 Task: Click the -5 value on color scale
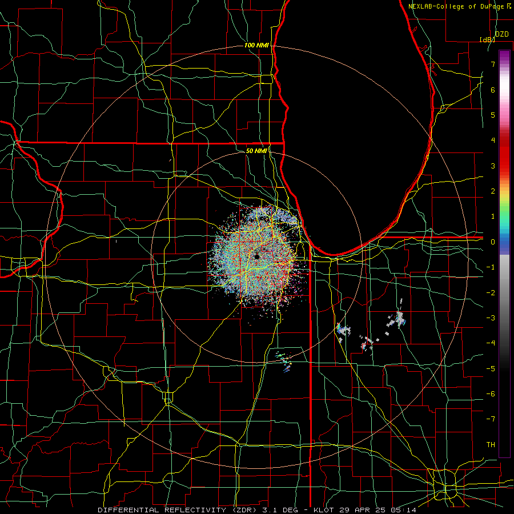[x=491, y=369]
